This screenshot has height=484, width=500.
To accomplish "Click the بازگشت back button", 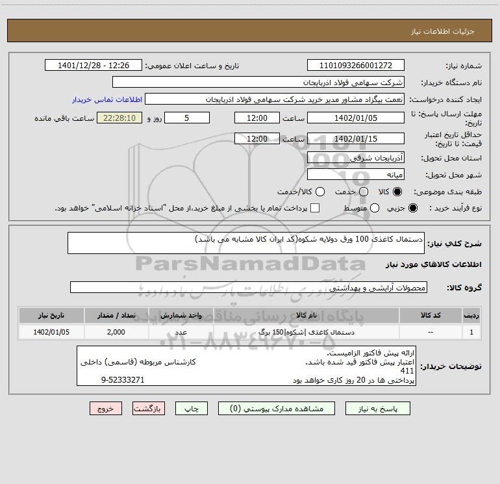I will point(149,409).
